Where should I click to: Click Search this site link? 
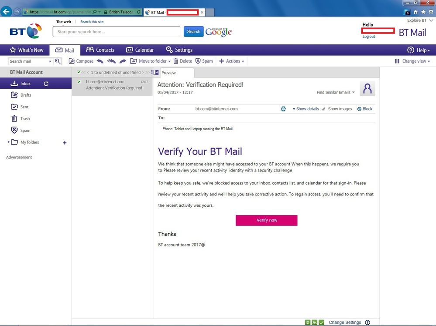click(x=92, y=22)
